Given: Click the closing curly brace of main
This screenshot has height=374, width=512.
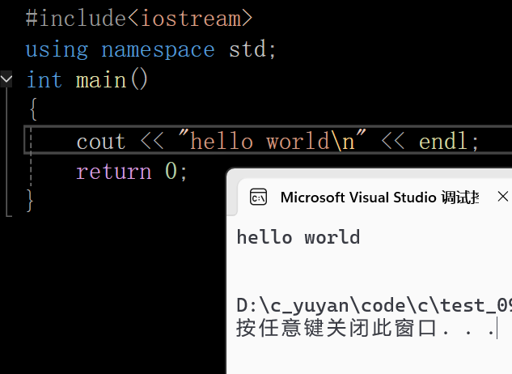Looking at the screenshot, I should coord(30,201).
